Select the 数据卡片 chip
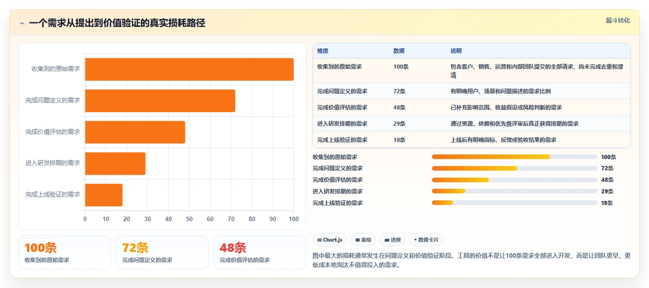The image size is (649, 288). [426, 240]
